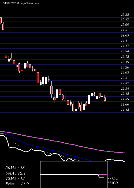Screen dimensions: 134x188
Task: Click the 15.09 price label
Action: click(x=125, y=25)
